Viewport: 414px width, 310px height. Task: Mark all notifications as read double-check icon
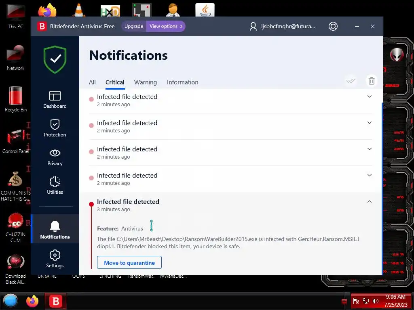click(351, 81)
